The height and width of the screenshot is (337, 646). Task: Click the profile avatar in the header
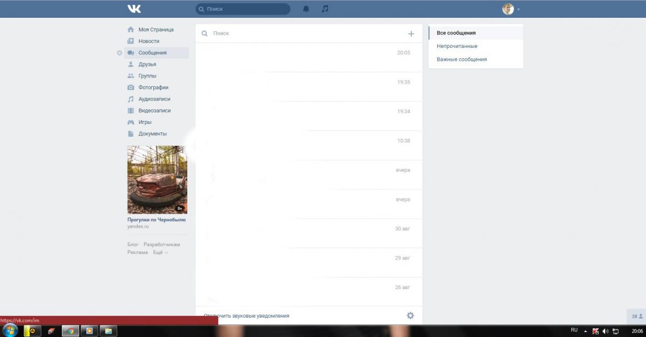pos(508,9)
